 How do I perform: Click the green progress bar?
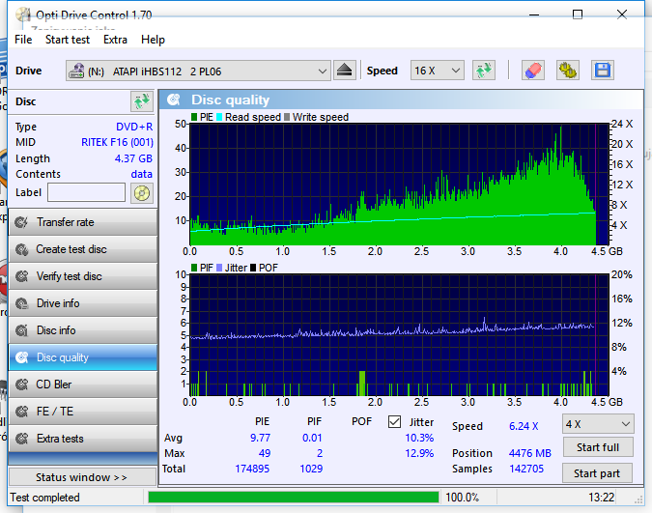tap(290, 498)
